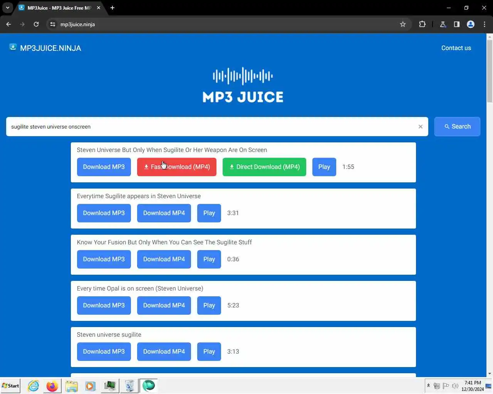Download MP3 for Steven universe sugilite

(104, 352)
